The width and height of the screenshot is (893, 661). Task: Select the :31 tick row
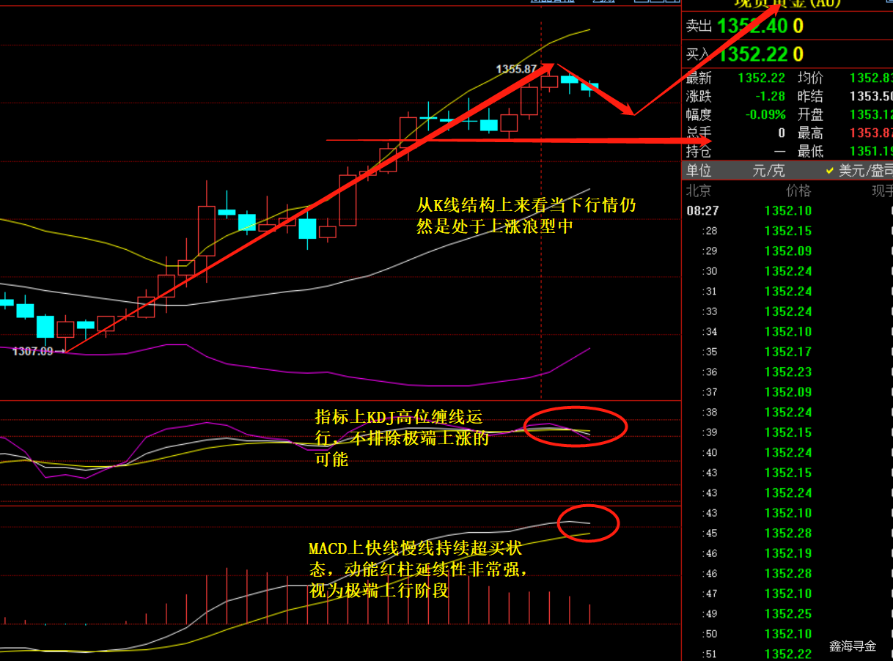tap(787, 291)
